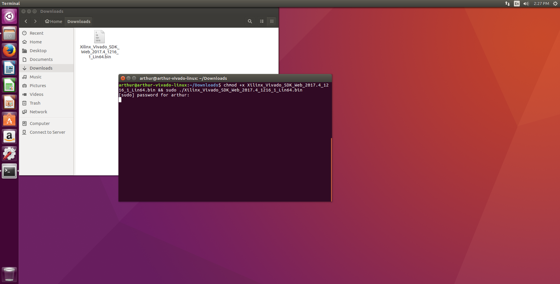The height and width of the screenshot is (284, 560).
Task: Open Music in the Files sidebar
Action: pos(46,77)
